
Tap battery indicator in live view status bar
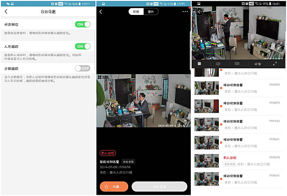(x=270, y=4)
